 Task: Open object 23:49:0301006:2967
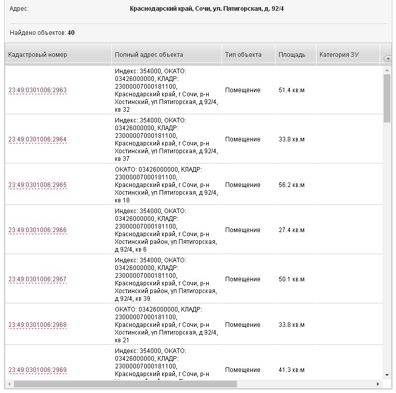point(37,280)
